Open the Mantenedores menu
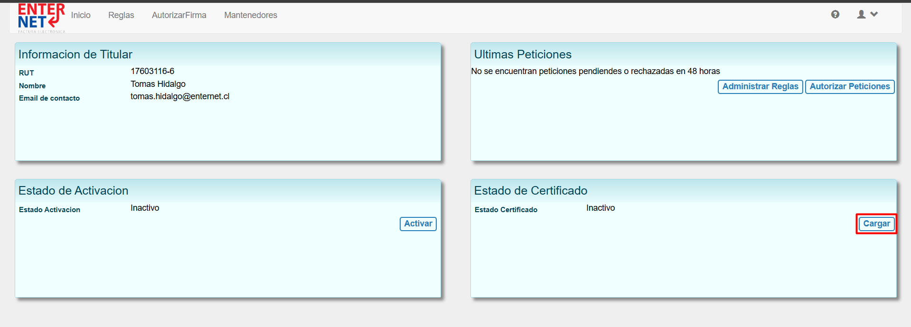Image resolution: width=911 pixels, height=327 pixels. click(x=251, y=15)
